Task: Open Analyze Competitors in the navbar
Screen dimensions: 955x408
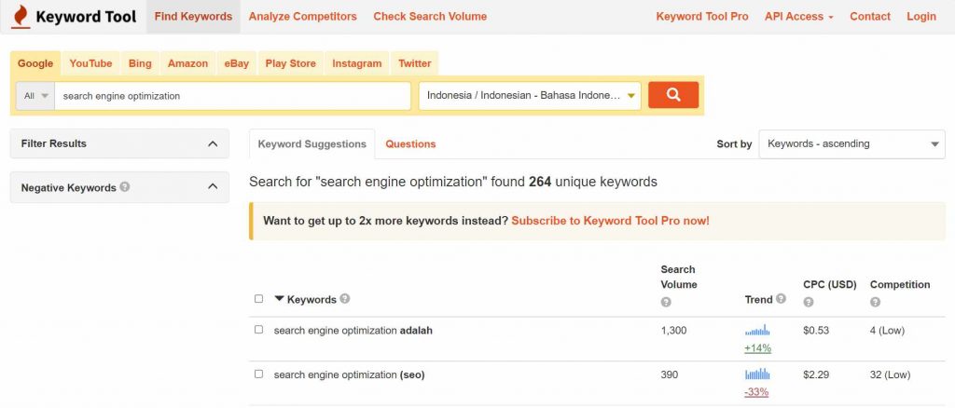Action: [303, 17]
